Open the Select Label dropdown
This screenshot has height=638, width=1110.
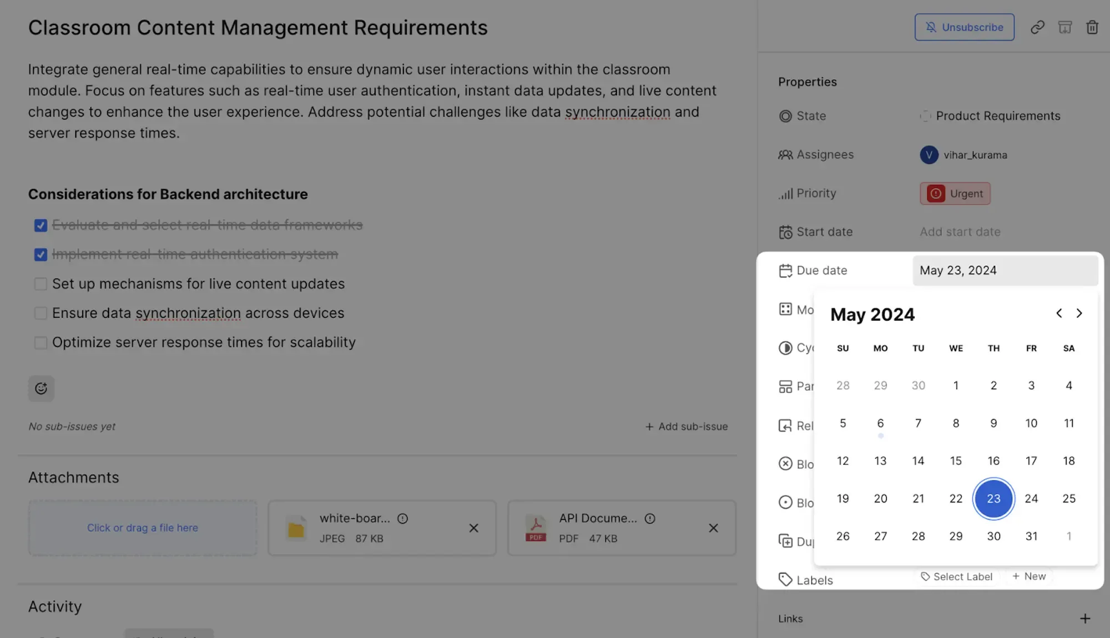[956, 576]
